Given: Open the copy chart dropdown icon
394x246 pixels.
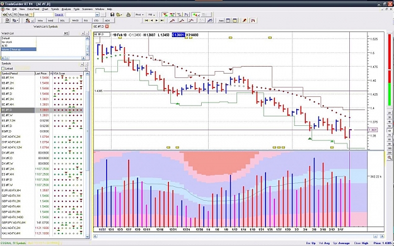Looking at the screenshot, I should [15, 21].
